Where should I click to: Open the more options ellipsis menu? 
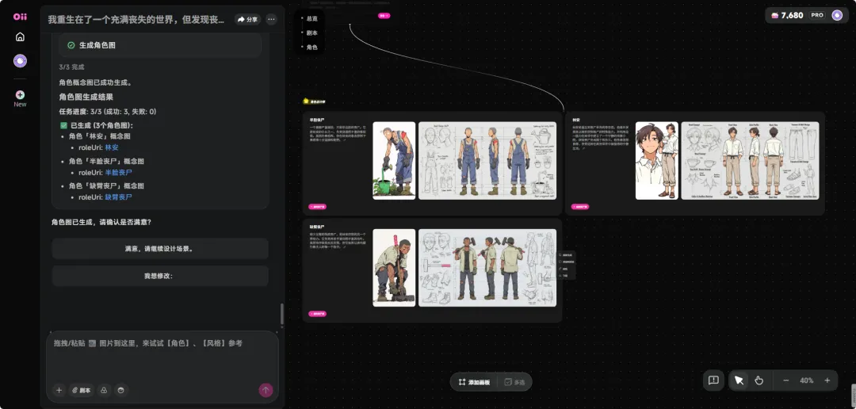click(271, 20)
